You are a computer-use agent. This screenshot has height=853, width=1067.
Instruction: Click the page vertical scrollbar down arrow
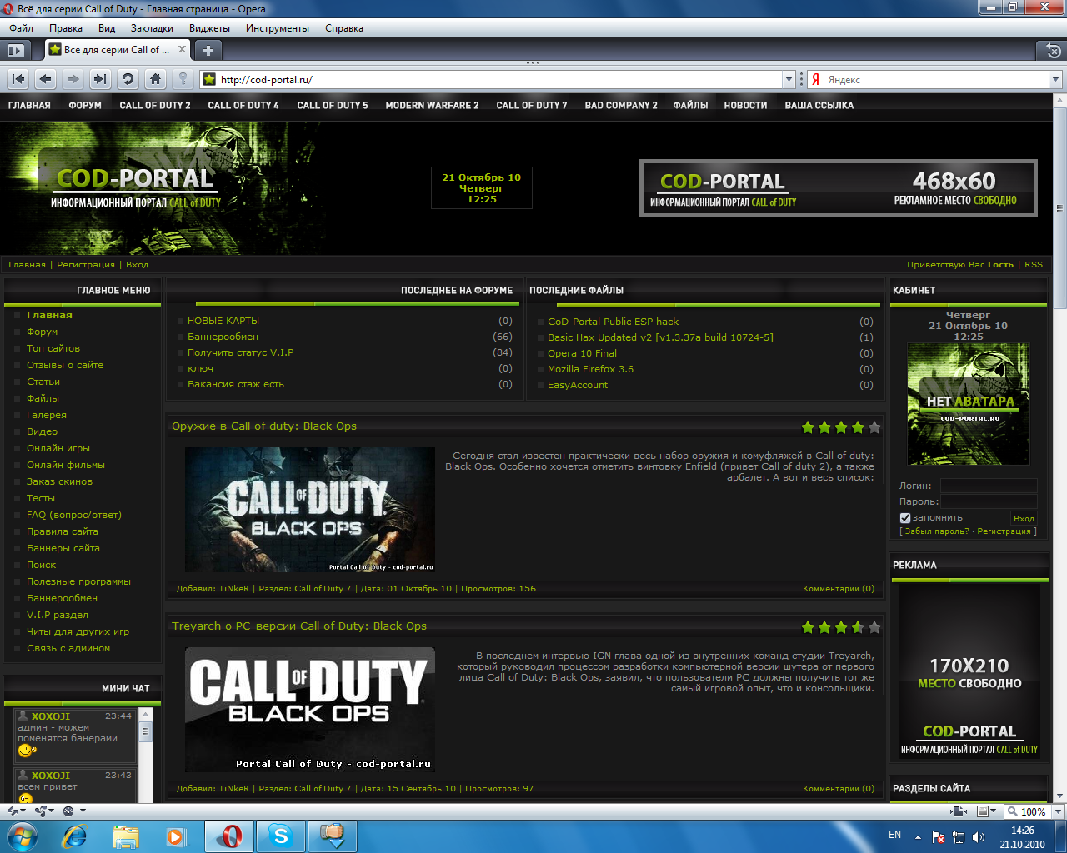(1060, 796)
